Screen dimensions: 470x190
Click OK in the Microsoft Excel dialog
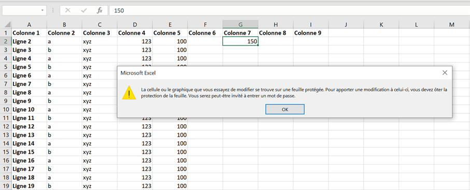click(285, 109)
